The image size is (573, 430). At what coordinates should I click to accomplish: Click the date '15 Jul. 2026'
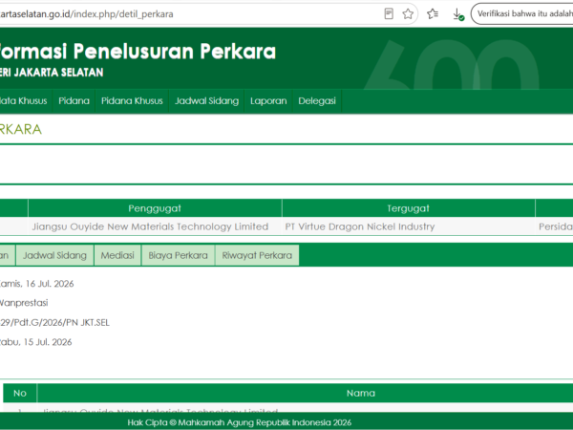[x=48, y=342]
